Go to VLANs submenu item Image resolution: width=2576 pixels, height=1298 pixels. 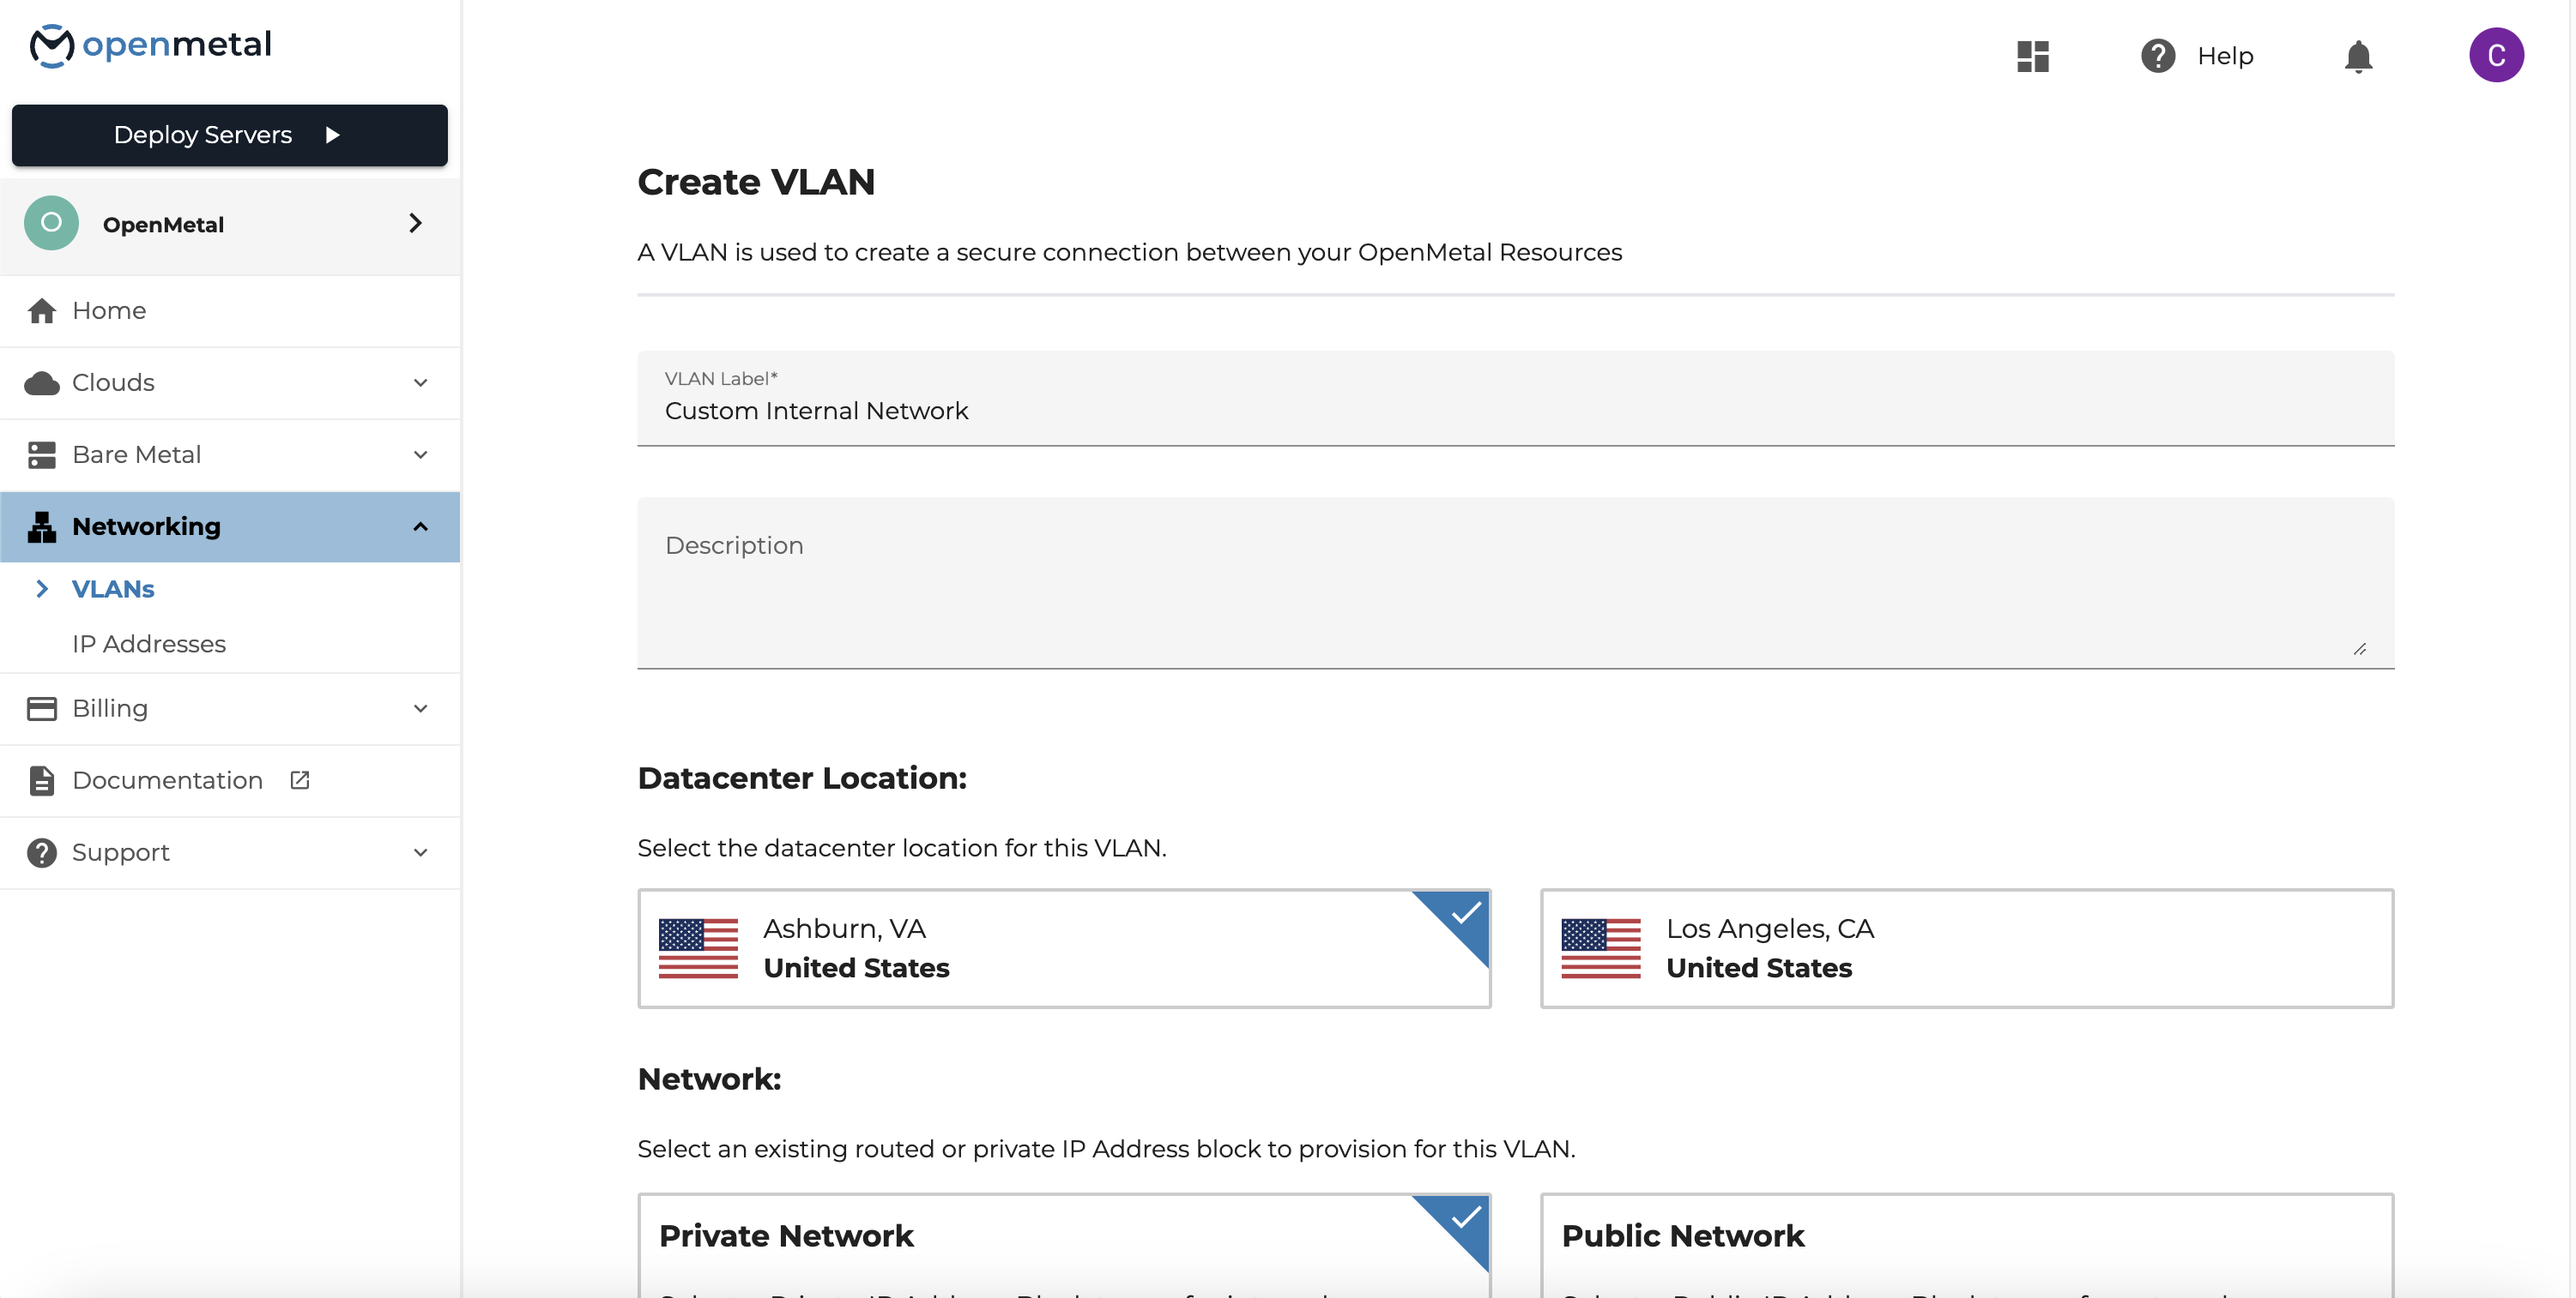[113, 590]
